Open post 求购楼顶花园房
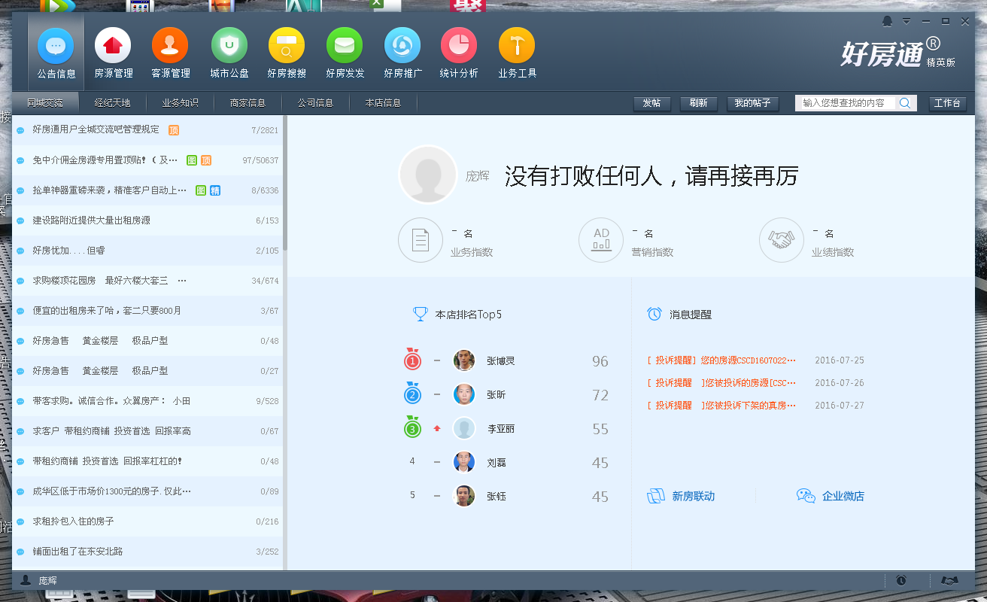 [147, 281]
